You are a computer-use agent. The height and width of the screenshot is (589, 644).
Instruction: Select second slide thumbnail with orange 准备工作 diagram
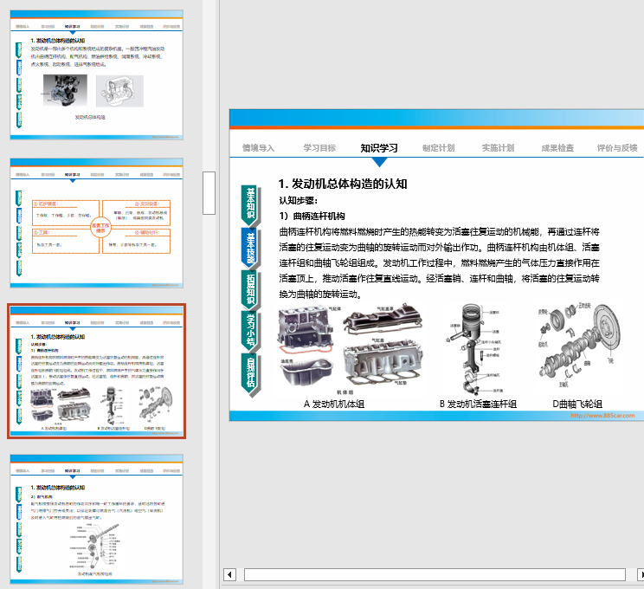click(x=97, y=223)
